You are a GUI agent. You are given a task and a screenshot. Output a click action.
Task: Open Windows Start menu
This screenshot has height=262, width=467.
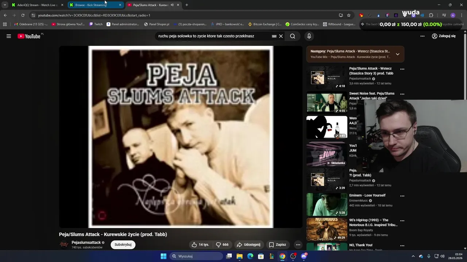pos(163,256)
